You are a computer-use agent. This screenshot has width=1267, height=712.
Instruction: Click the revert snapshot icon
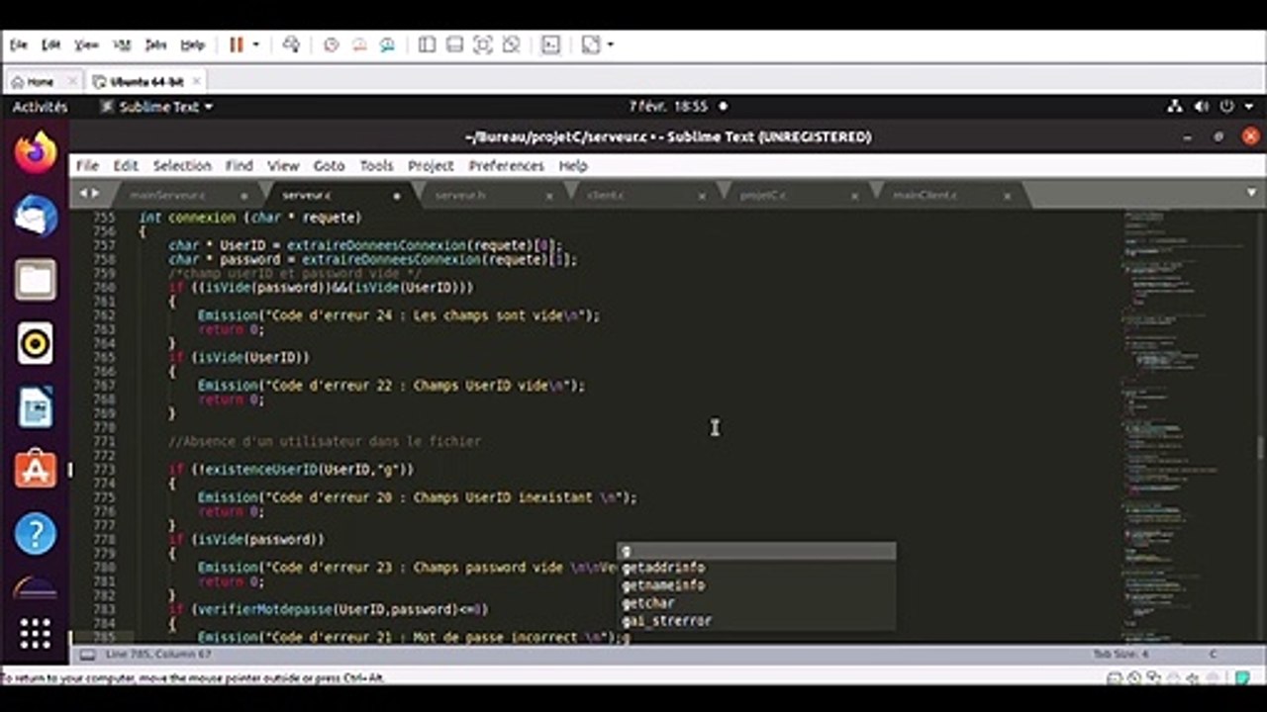(359, 44)
